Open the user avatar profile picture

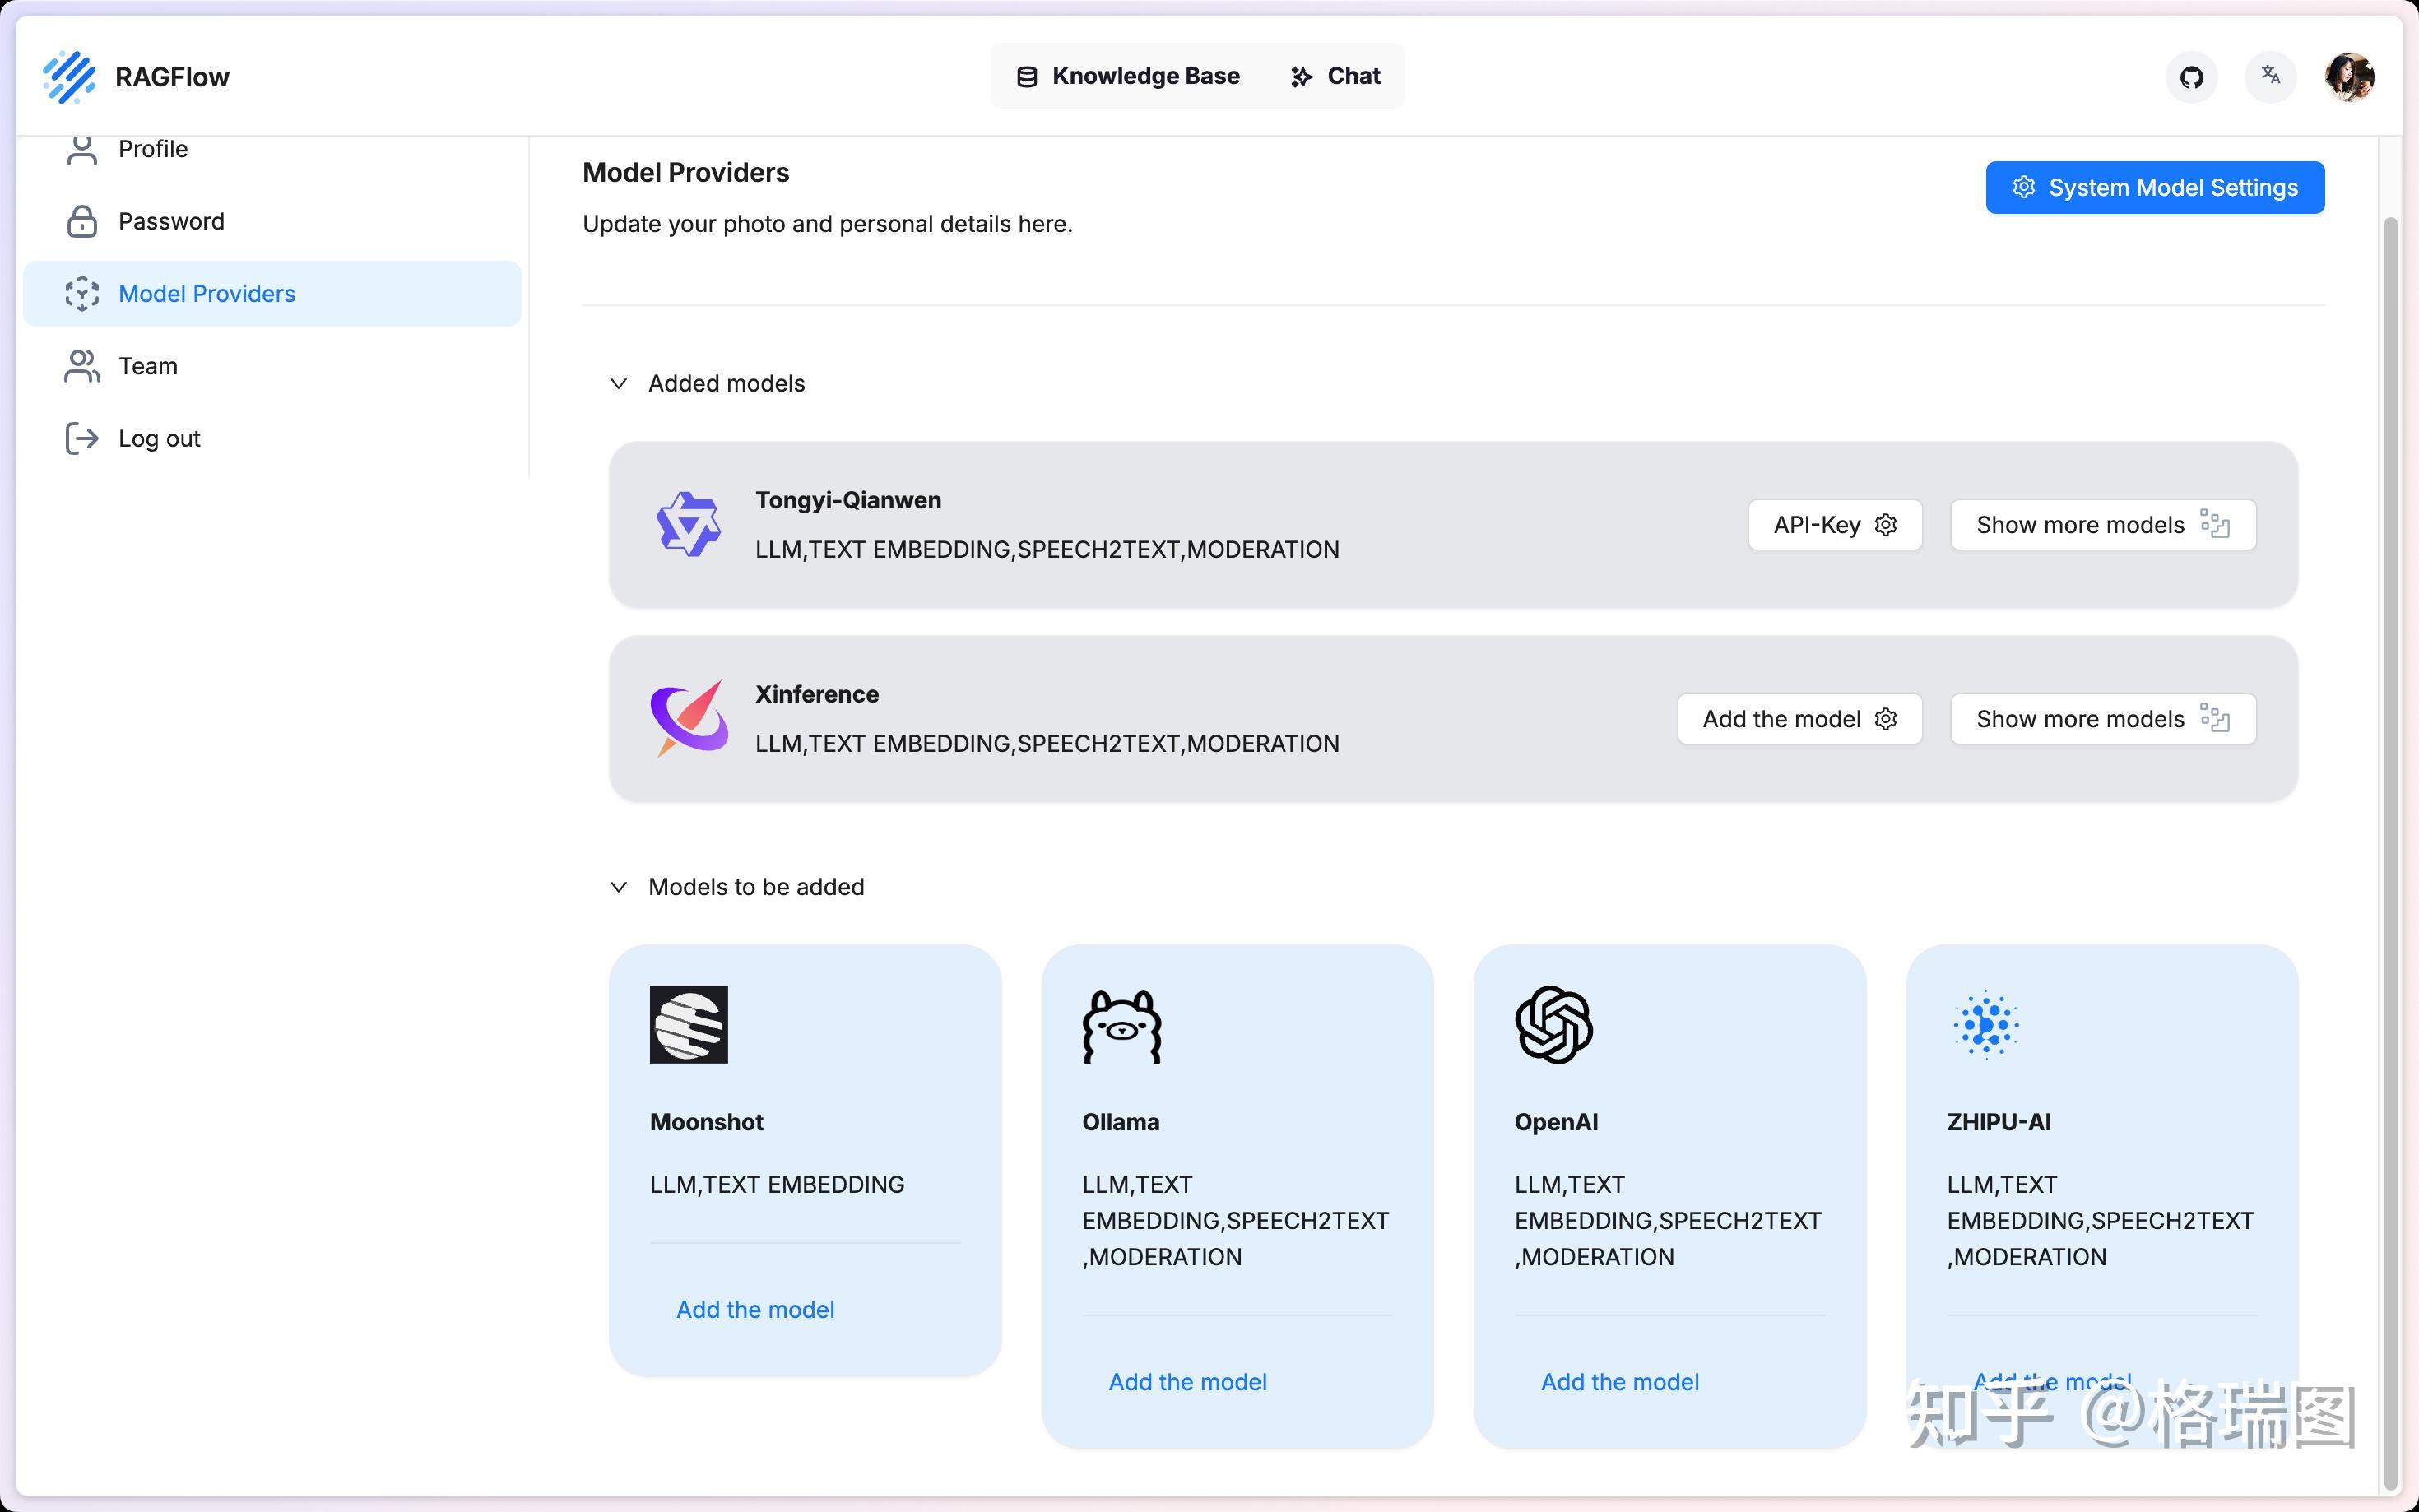[x=2348, y=77]
